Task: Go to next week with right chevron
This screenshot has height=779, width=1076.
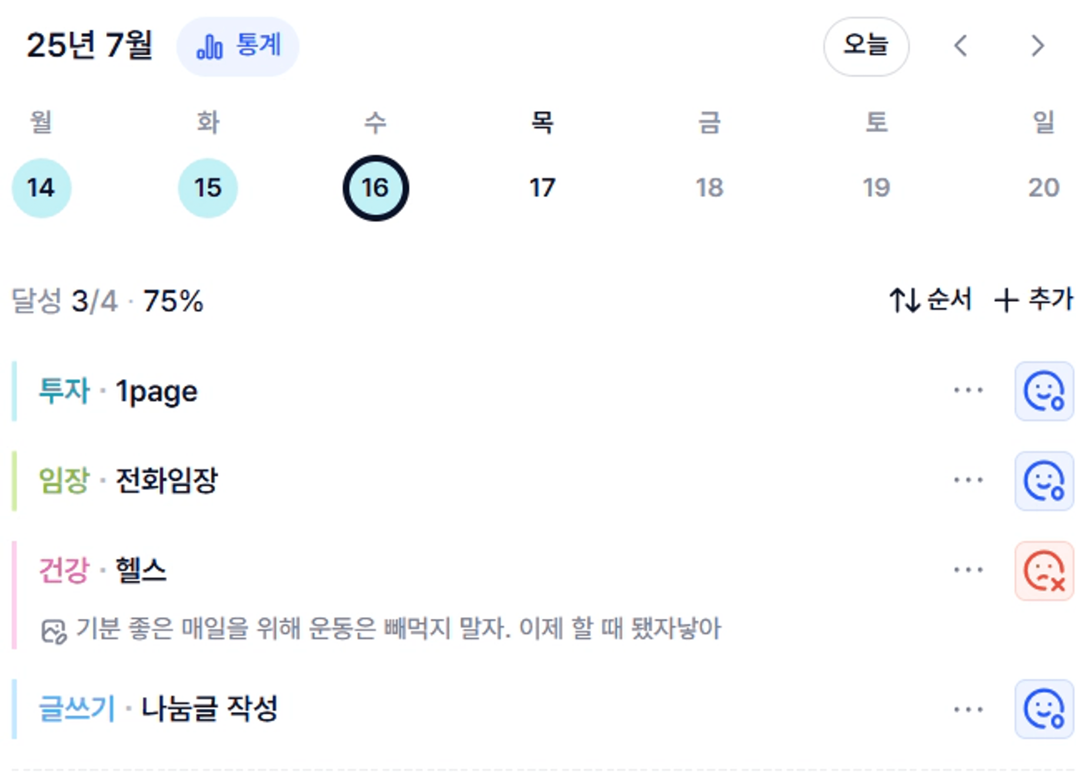Action: [x=1038, y=47]
